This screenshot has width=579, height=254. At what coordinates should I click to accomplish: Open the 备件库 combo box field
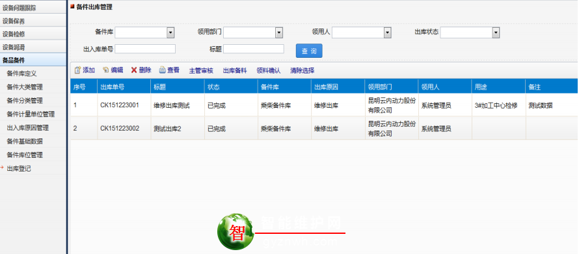[x=144, y=32]
